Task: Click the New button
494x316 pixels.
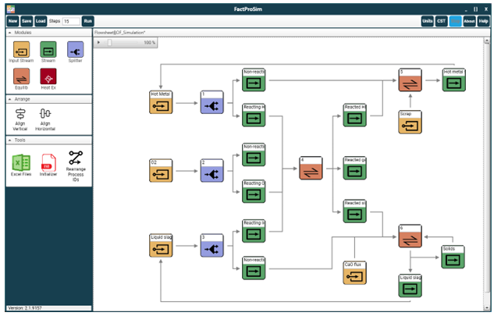Action: (13, 21)
